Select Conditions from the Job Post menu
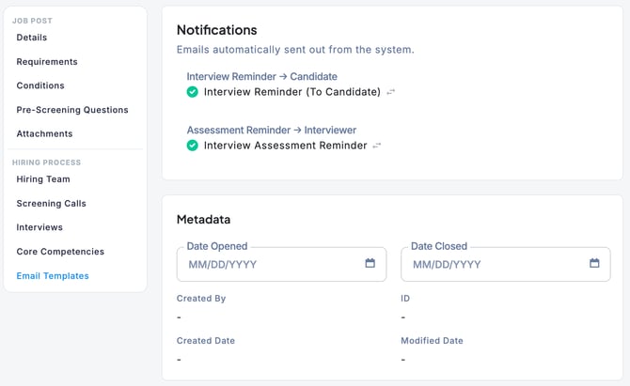This screenshot has width=630, height=386. point(40,85)
